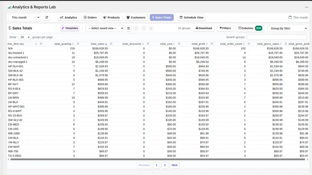Viewport: 312px width, 175px height.
Task: Select the CB-MED SKU cell
Action: click(x=14, y=124)
